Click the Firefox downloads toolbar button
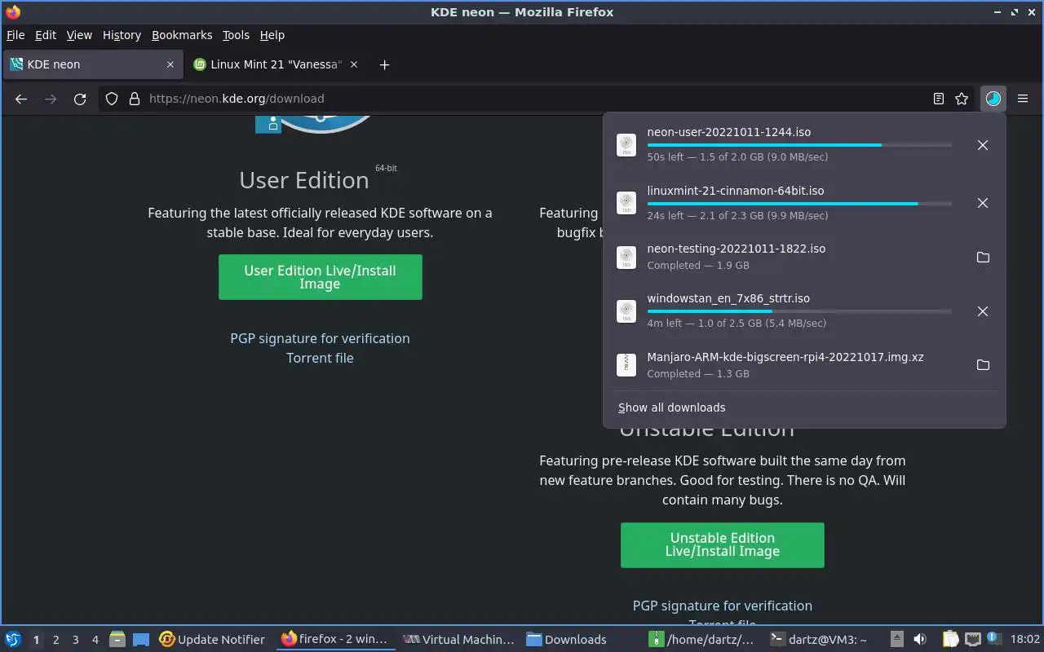The height and width of the screenshot is (652, 1044). pos(993,99)
